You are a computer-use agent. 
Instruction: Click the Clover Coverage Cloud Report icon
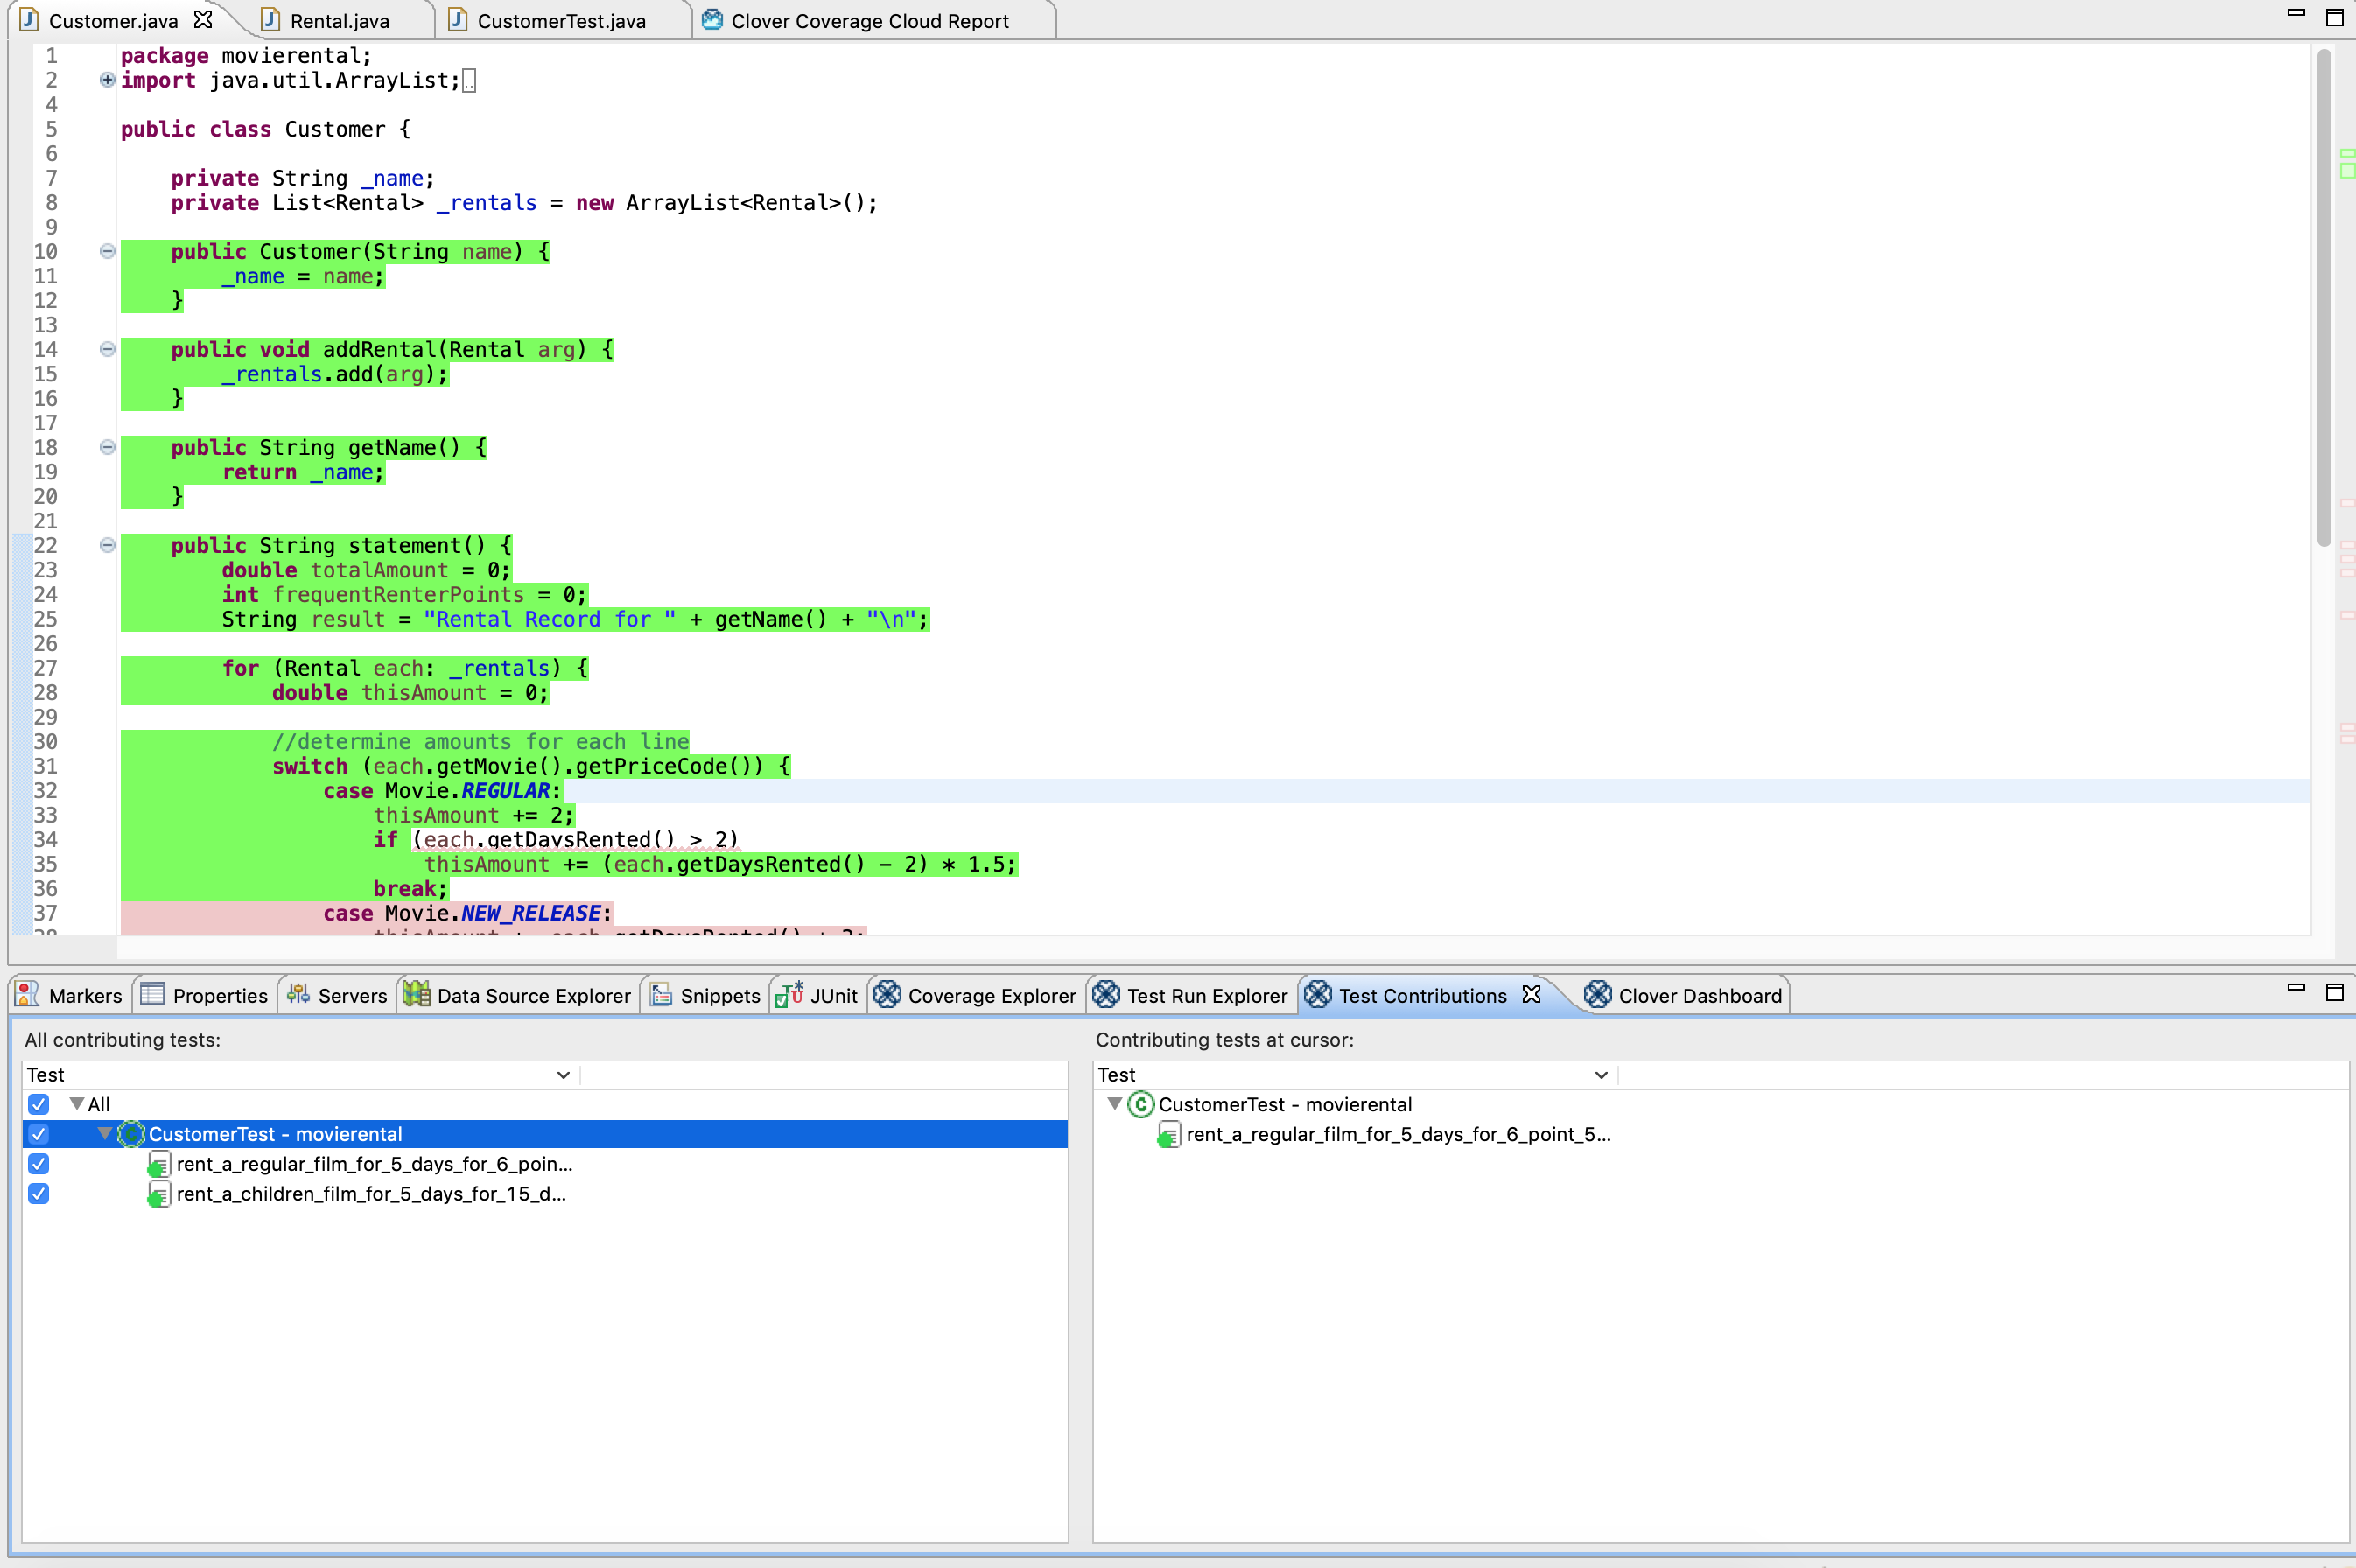[712, 19]
